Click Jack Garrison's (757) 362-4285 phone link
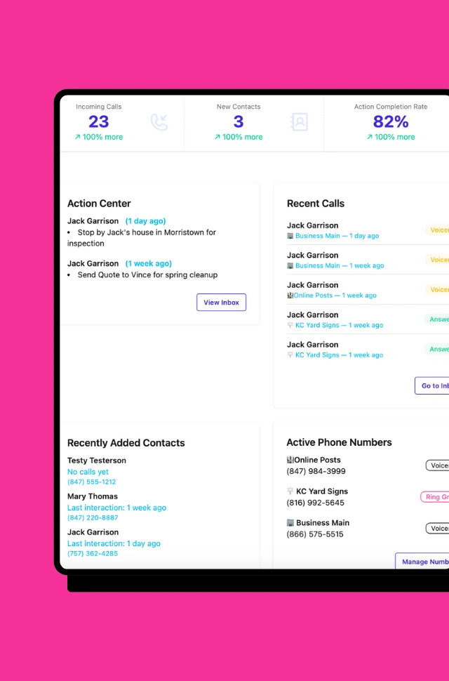 pyautogui.click(x=92, y=553)
